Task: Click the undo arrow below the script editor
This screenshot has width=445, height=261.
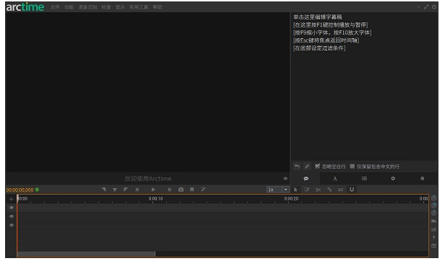Action: click(297, 167)
